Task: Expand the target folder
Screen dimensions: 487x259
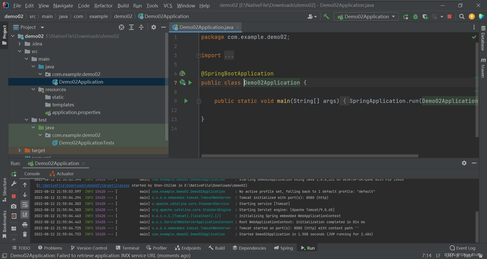Action: click(x=20, y=150)
